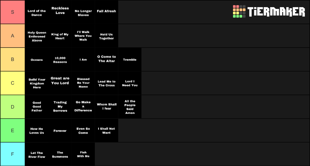Select the Great are You Lord tile
Viewport: 310px width, 166px height.
click(x=60, y=83)
